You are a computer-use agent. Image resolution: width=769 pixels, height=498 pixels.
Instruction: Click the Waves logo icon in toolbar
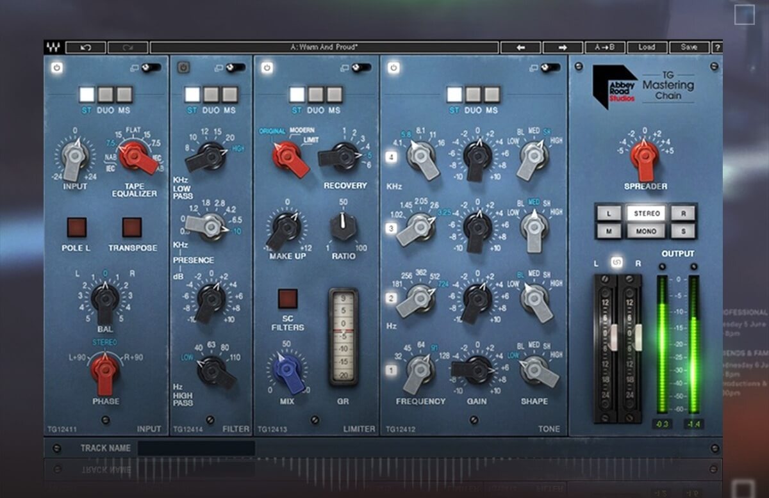(x=52, y=47)
